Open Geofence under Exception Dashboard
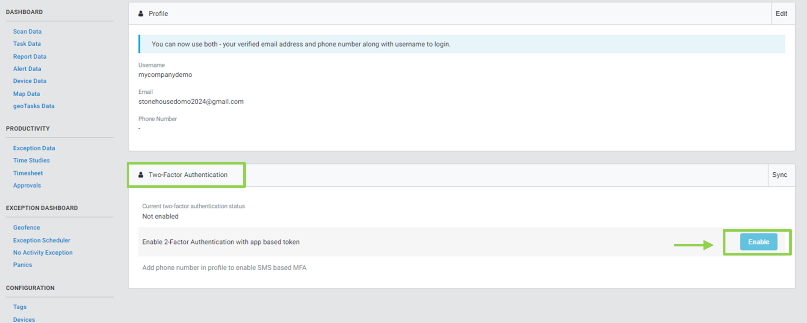 pos(27,227)
